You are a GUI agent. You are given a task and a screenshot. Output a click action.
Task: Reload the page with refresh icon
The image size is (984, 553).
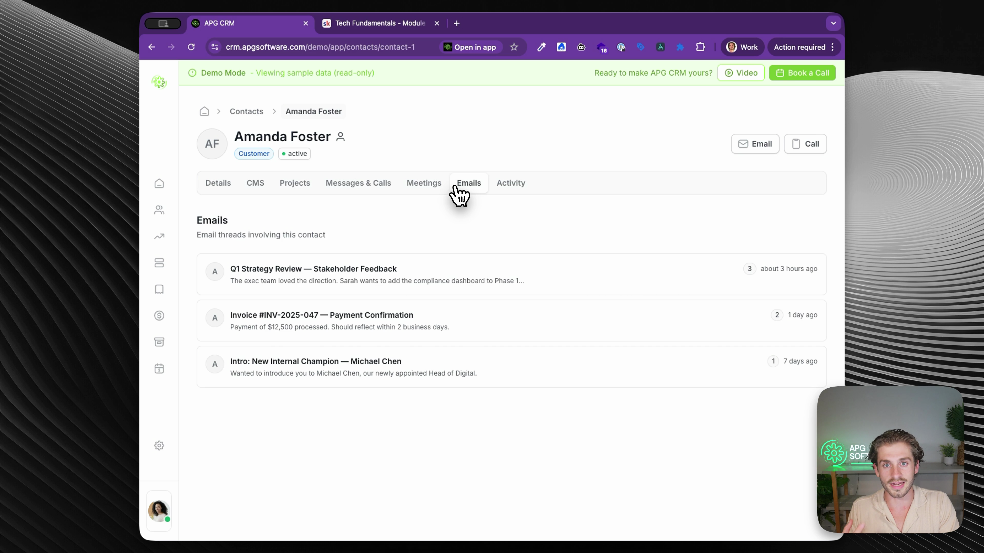tap(191, 47)
